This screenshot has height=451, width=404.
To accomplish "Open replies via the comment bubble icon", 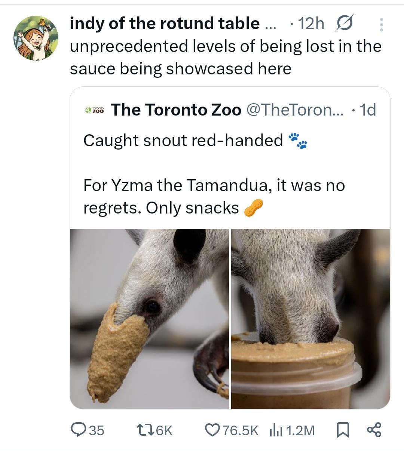I will pos(78,430).
